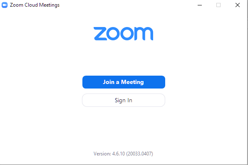Click the dash minimize icon at top
This screenshot has height=165, width=248.
click(x=200, y=5)
